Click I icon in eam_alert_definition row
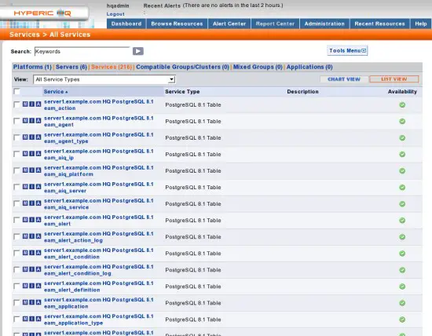Image resolution: width=432 pixels, height=336 pixels. [32, 287]
